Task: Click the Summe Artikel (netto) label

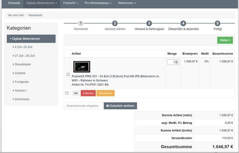Action: coord(177,115)
